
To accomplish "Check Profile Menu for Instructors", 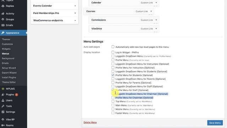I will coord(113,68).
